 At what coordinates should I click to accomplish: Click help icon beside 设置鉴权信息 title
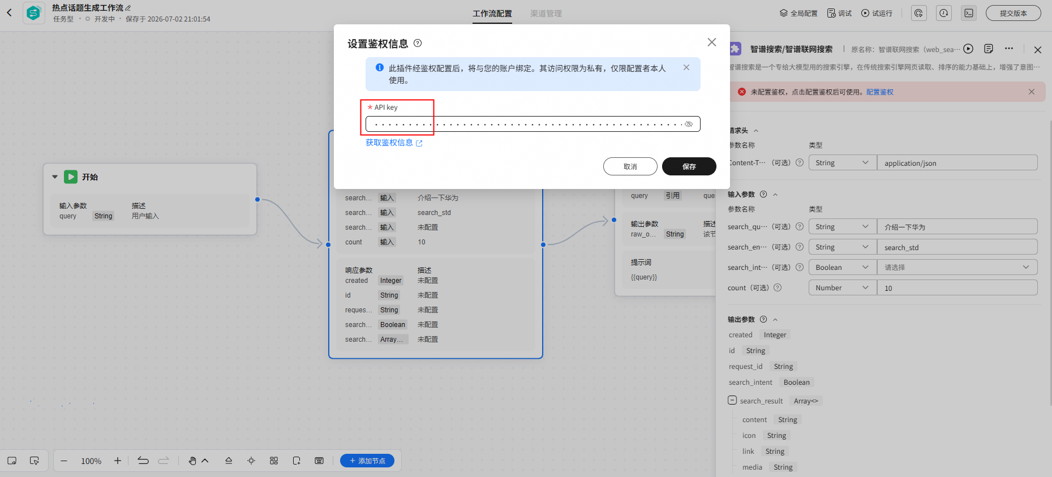[418, 43]
